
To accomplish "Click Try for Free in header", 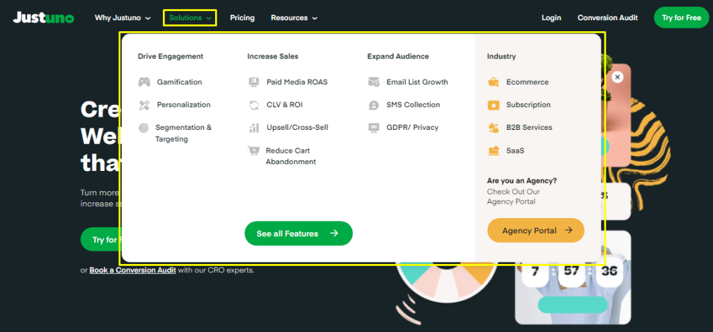I will point(681,17).
